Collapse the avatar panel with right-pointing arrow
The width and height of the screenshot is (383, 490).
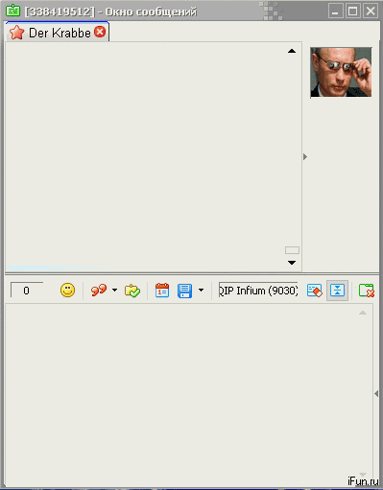305,156
